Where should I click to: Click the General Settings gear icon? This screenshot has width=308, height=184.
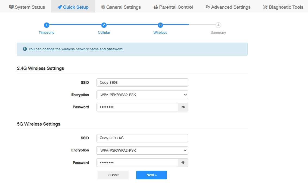pos(103,7)
